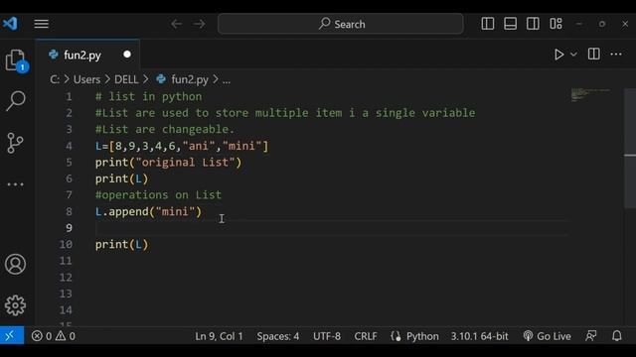The height and width of the screenshot is (357, 636).
Task: Show errors and warnings problems count
Action: point(53,336)
